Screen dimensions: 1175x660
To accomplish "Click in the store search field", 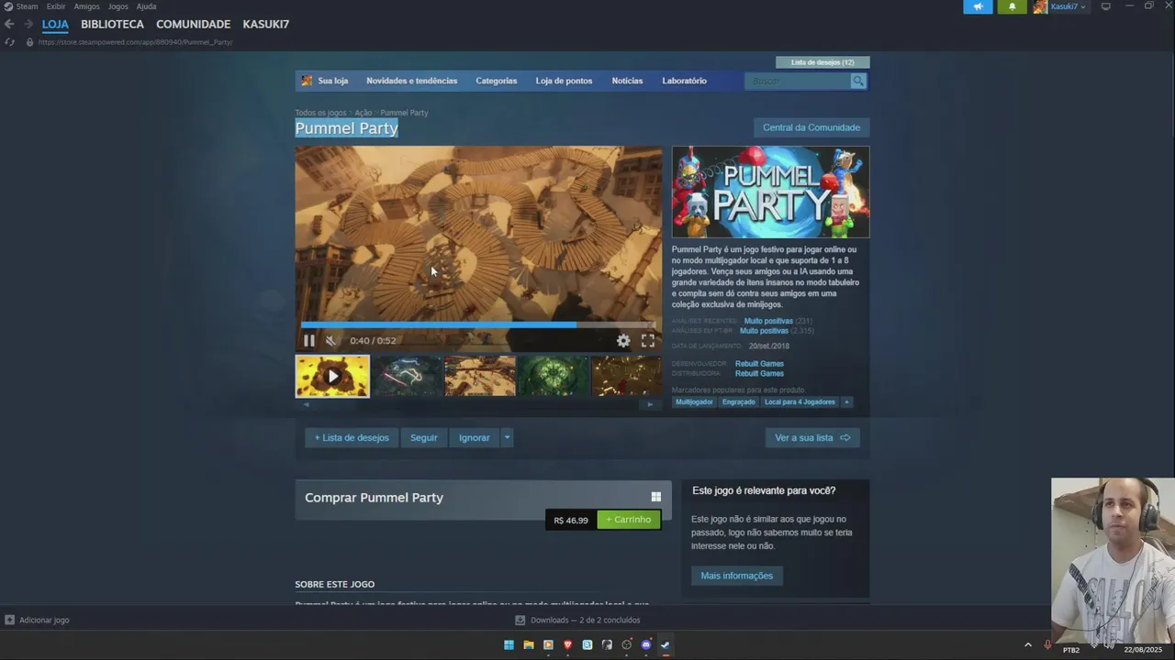I will (798, 81).
